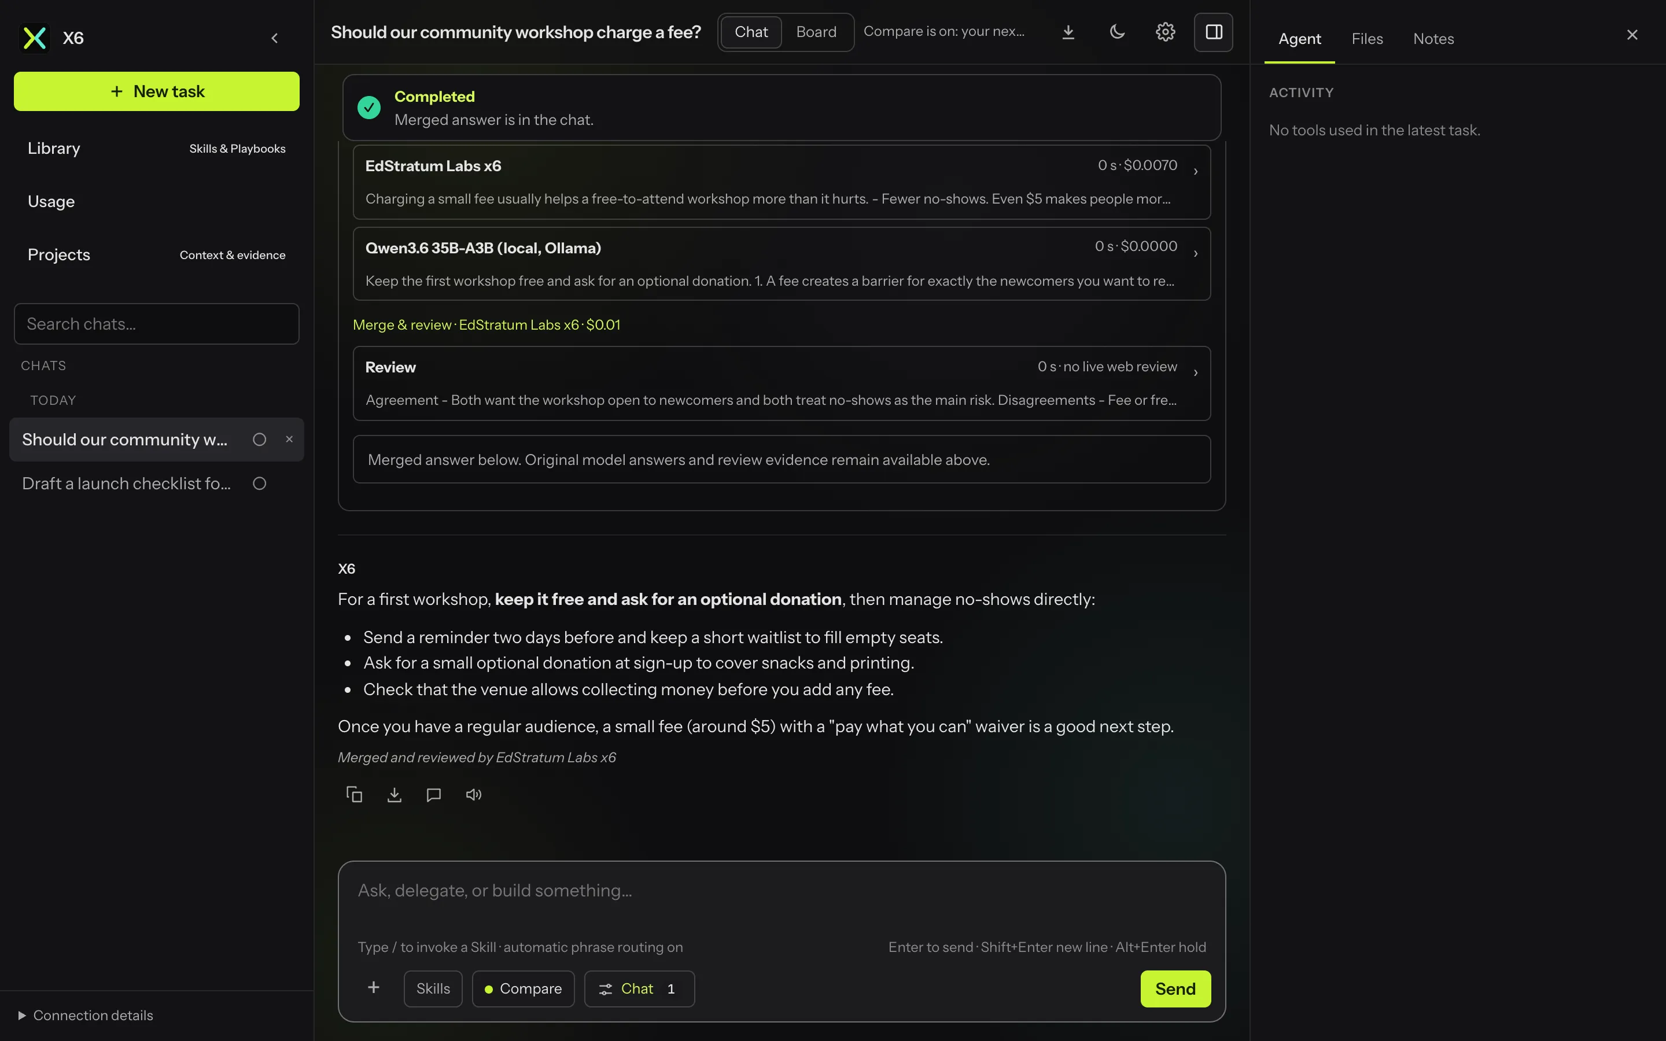Click the X6 logo icon

35,38
